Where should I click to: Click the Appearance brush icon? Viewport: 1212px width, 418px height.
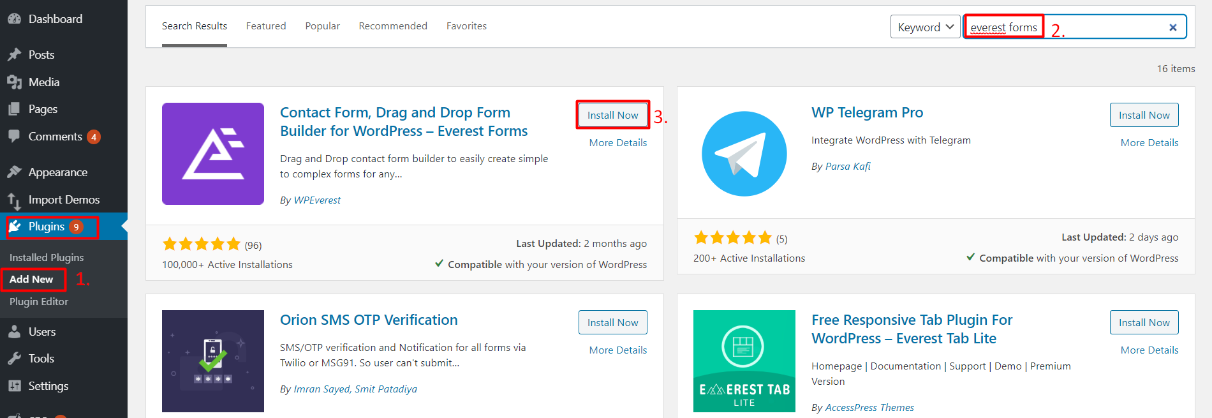(x=14, y=172)
